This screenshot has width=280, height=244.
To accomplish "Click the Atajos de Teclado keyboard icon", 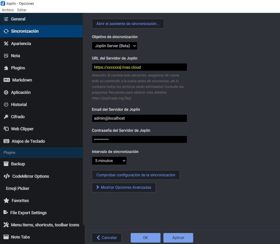I will pyautogui.click(x=6, y=141).
